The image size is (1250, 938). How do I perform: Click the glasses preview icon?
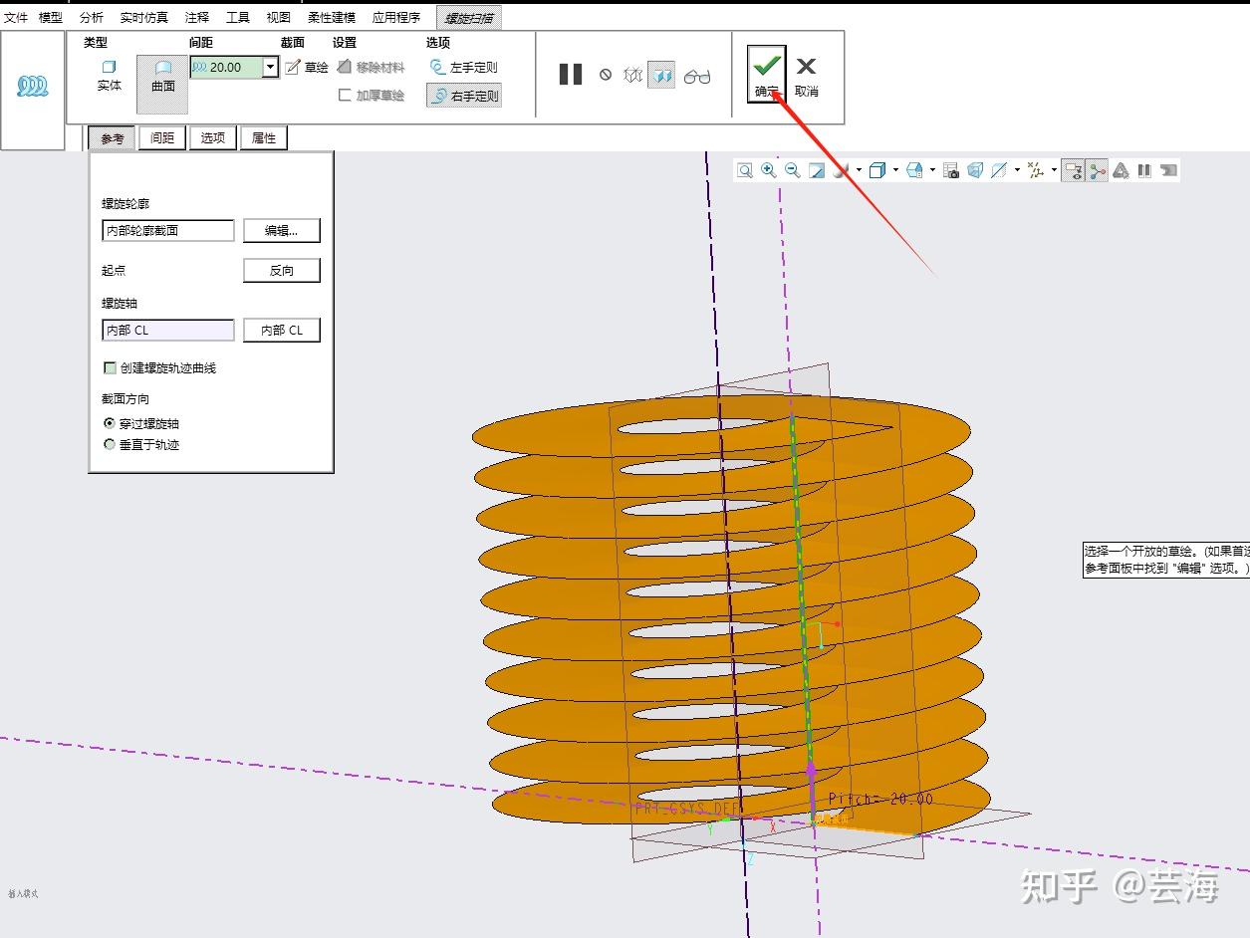[697, 76]
